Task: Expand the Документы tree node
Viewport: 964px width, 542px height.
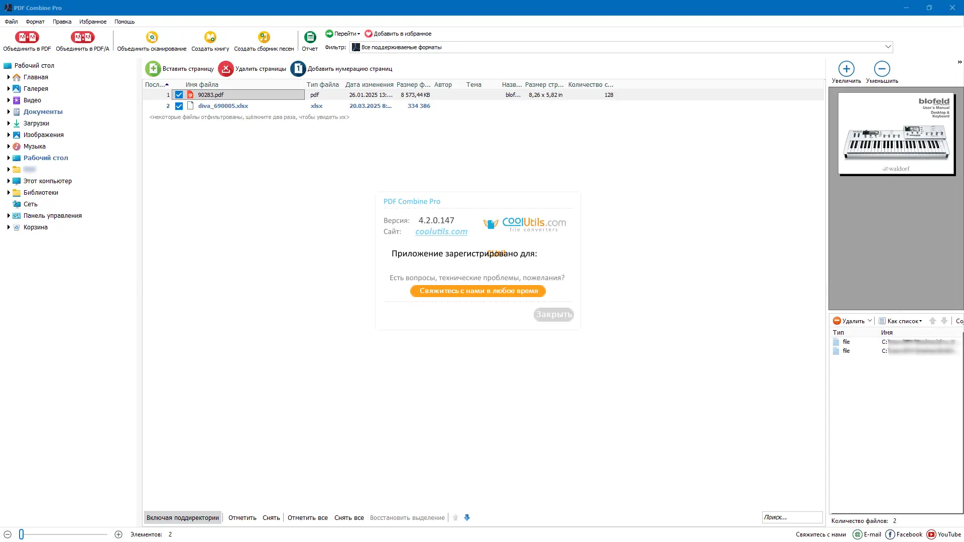Action: pyautogui.click(x=9, y=112)
